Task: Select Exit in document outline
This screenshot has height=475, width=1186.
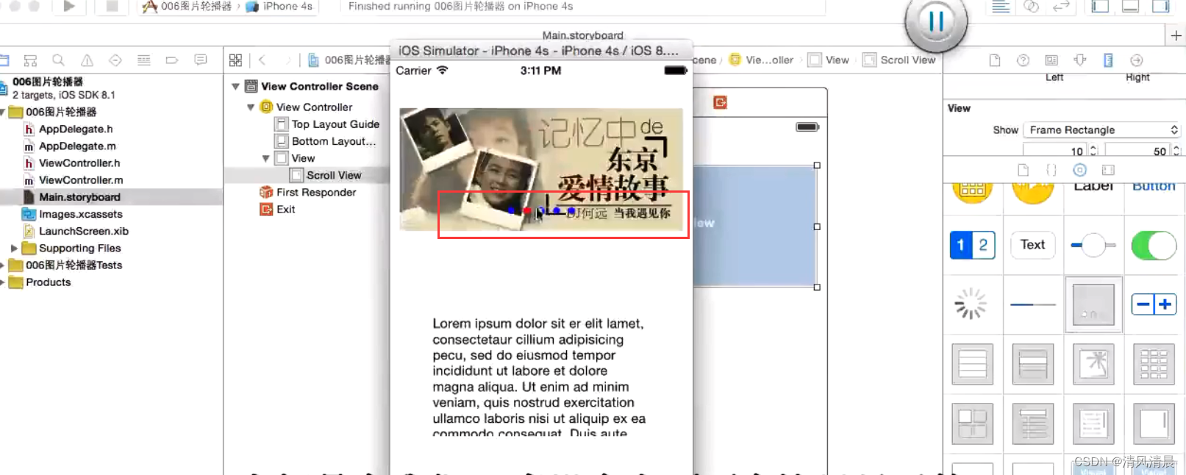Action: (x=278, y=210)
